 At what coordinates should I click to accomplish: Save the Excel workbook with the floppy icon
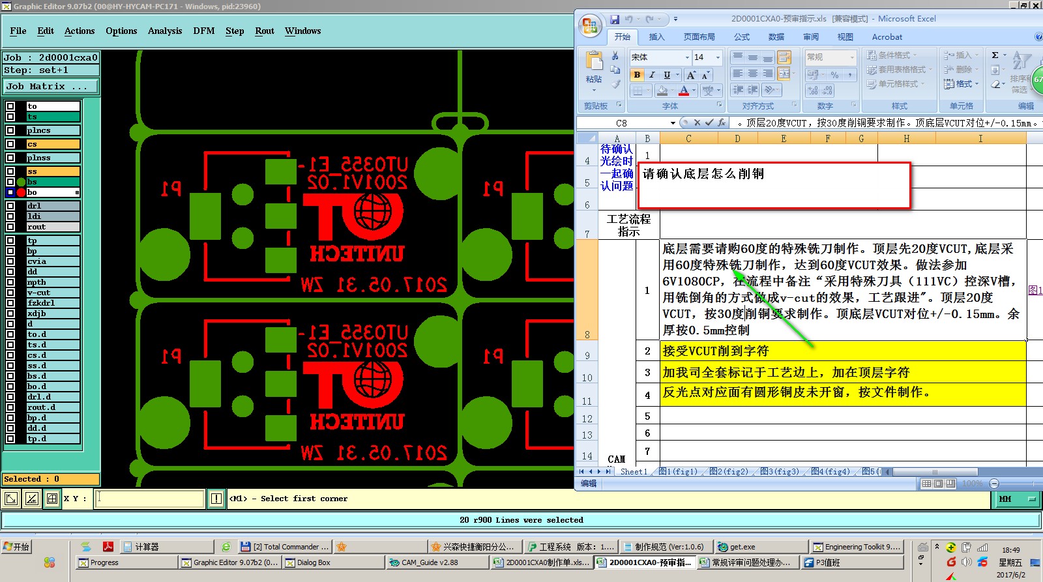tap(615, 20)
